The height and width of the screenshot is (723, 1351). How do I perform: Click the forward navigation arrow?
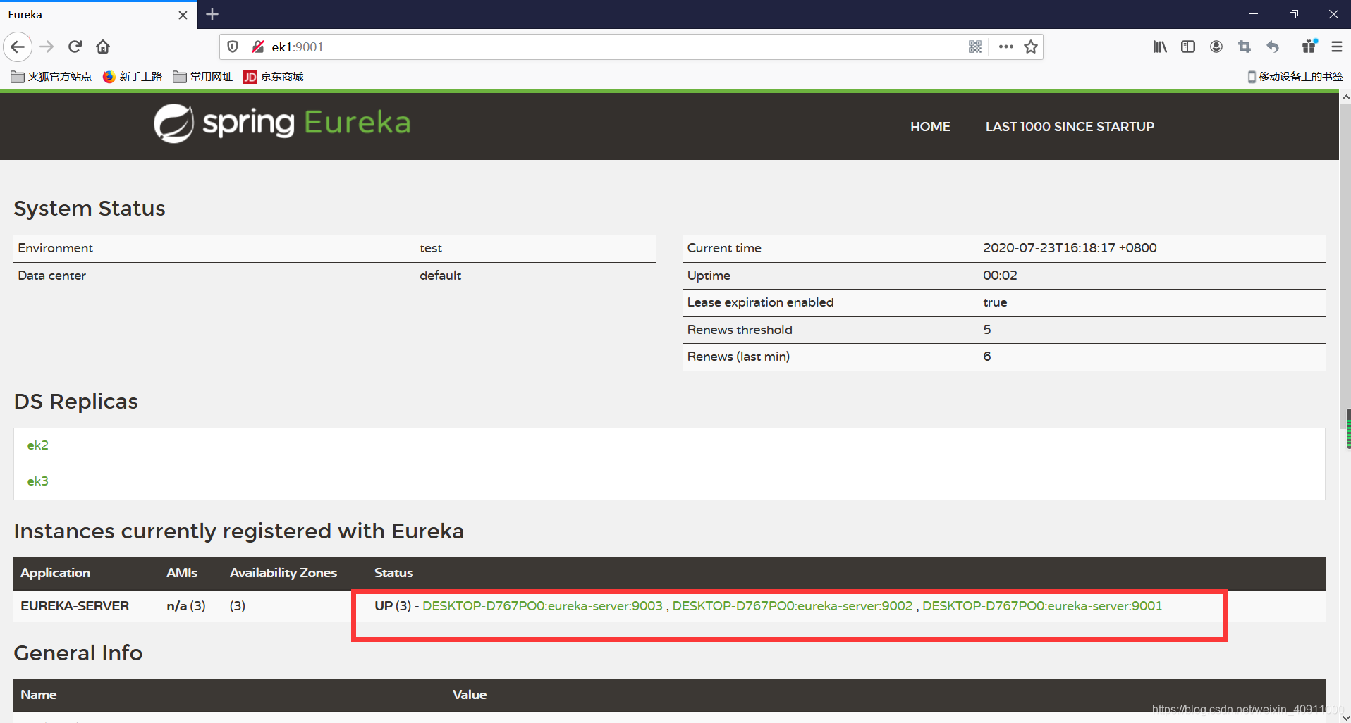(x=47, y=47)
